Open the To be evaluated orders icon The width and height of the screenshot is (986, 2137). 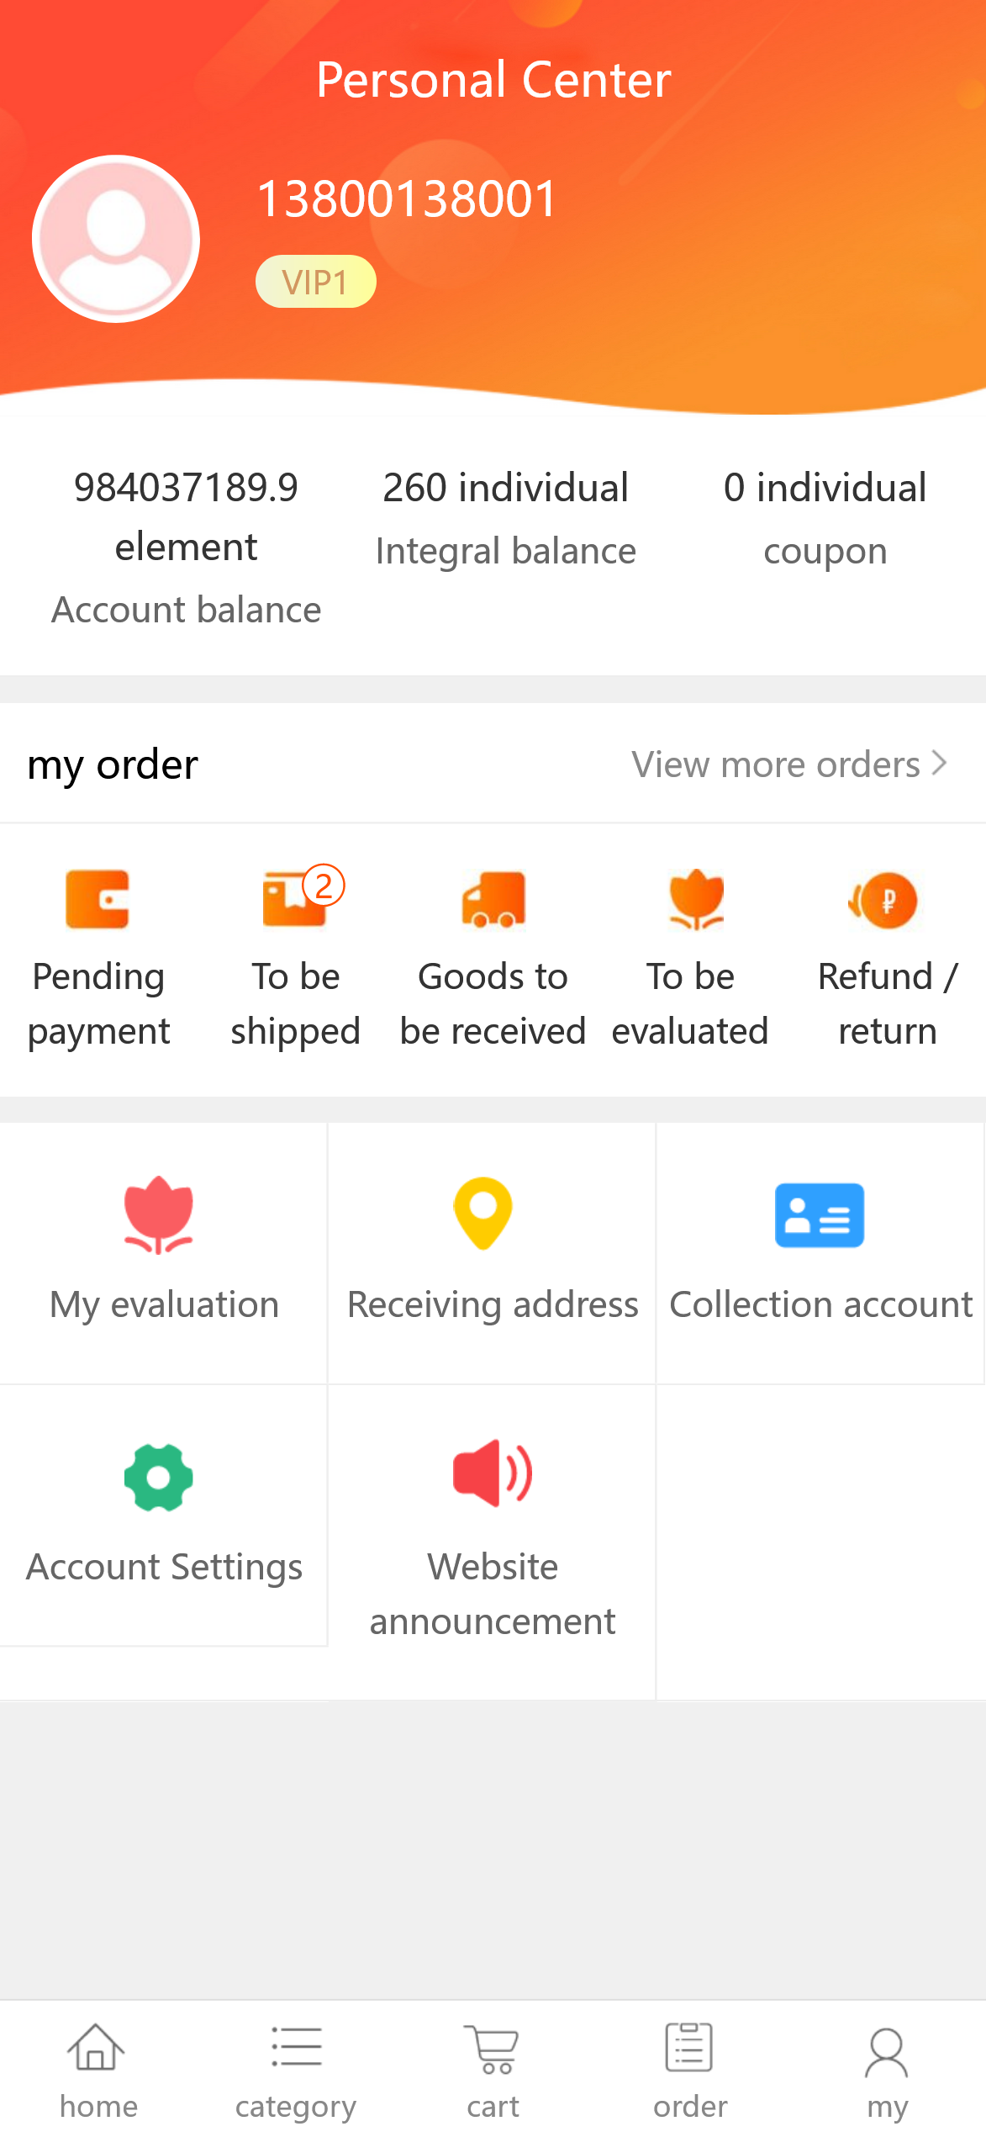pyautogui.click(x=695, y=899)
